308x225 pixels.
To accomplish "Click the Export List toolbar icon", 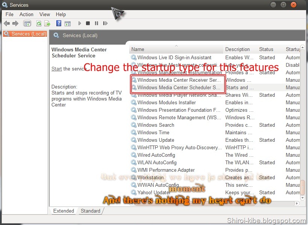I will click(47, 24).
